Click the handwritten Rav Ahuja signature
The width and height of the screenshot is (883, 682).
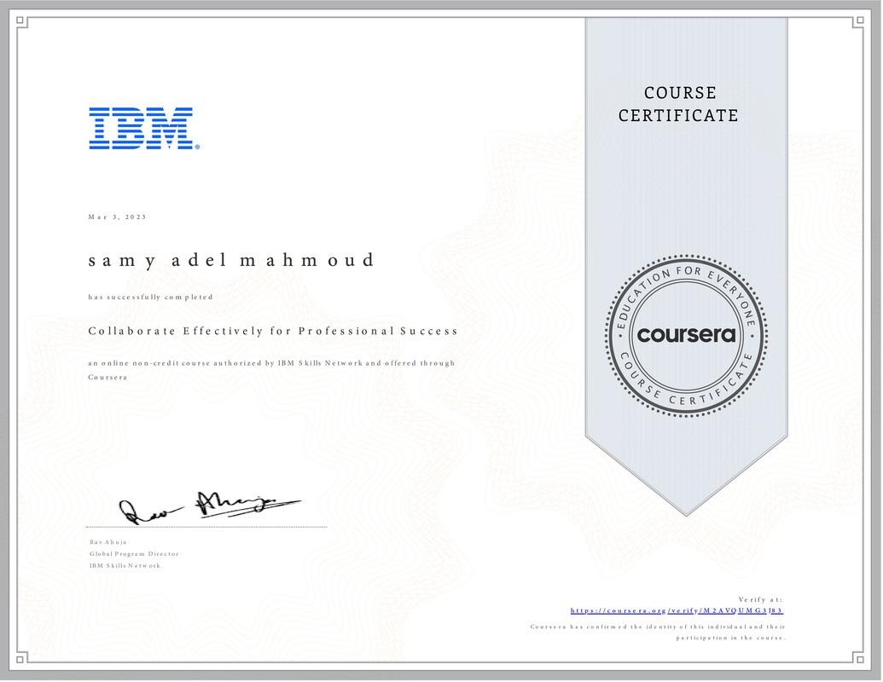tap(210, 507)
